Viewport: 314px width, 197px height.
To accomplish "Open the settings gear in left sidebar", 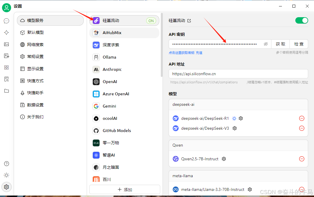I will (6, 187).
